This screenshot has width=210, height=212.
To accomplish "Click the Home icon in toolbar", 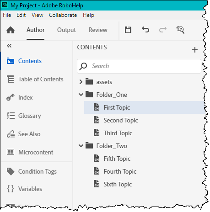I will (x=11, y=30).
